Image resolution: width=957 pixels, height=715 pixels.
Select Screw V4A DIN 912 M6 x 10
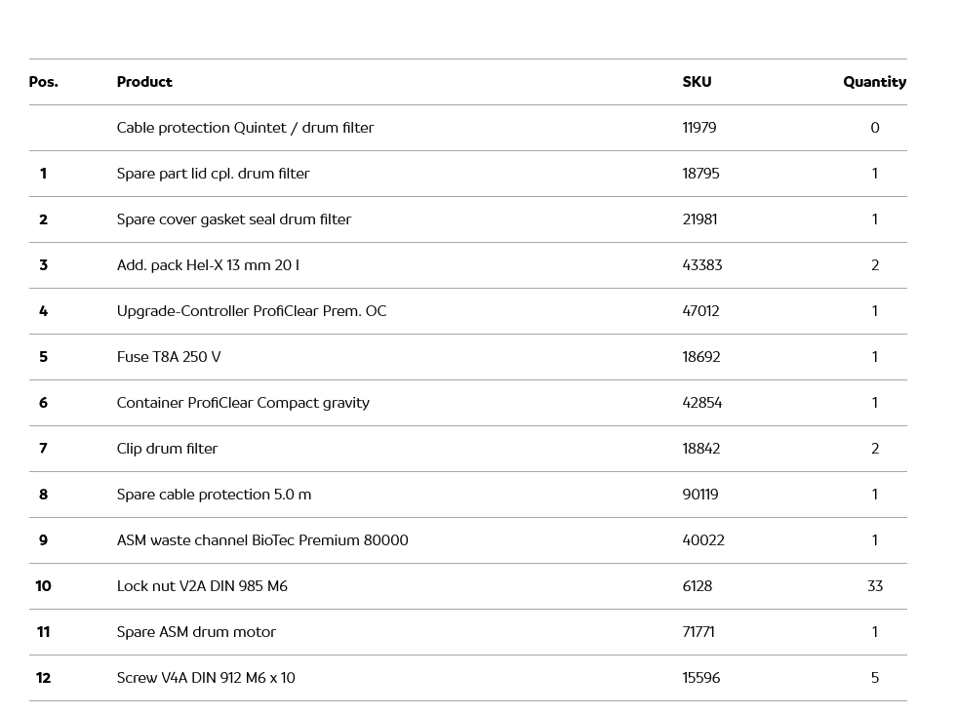206,678
